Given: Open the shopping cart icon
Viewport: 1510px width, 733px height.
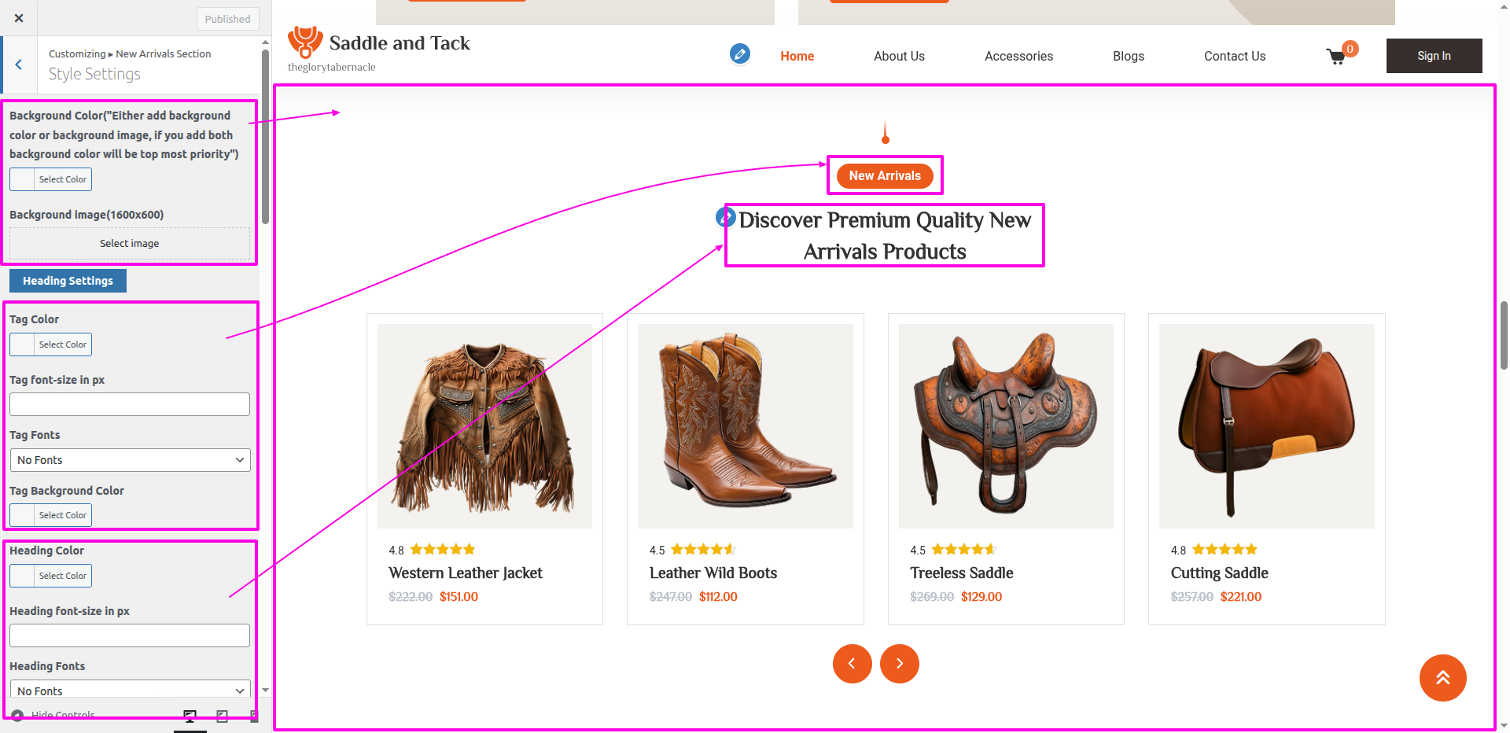Looking at the screenshot, I should point(1336,57).
